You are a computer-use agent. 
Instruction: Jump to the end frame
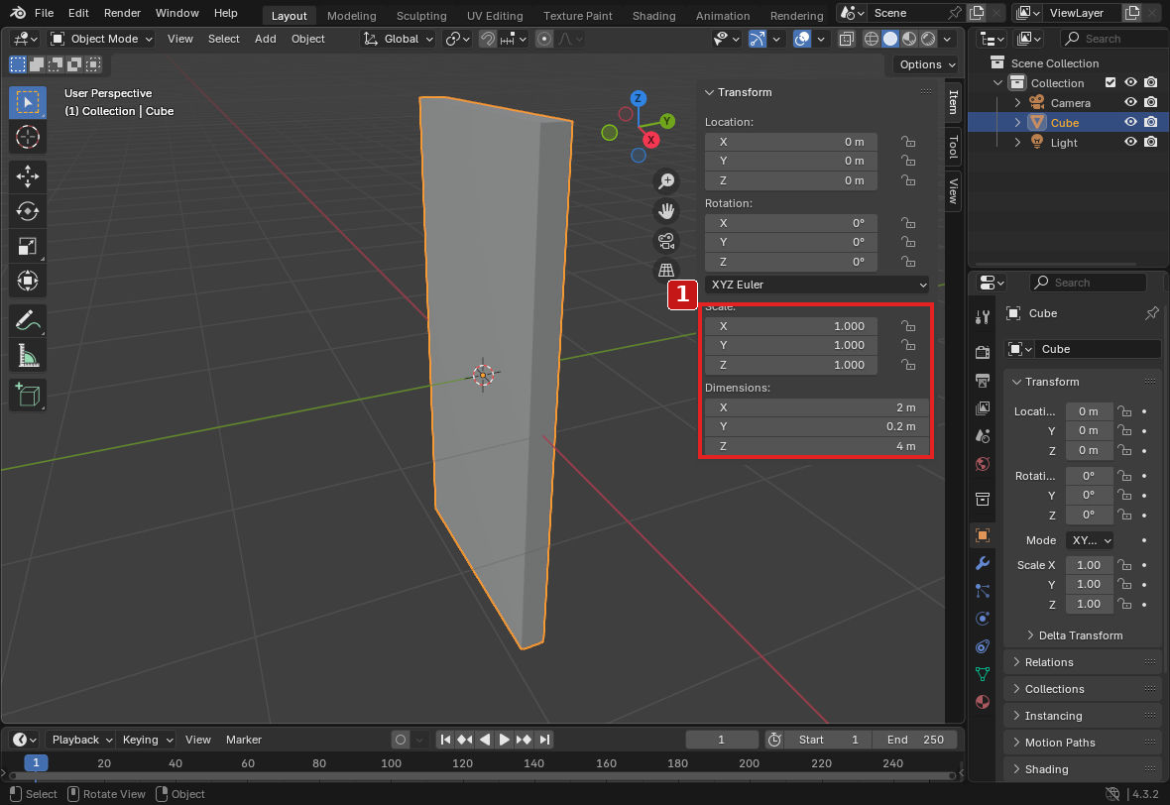pyautogui.click(x=544, y=740)
